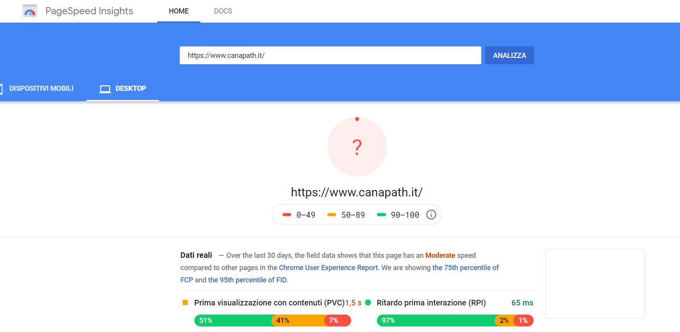Click the 1,5 s PVC value
680x332 pixels.
(353, 303)
